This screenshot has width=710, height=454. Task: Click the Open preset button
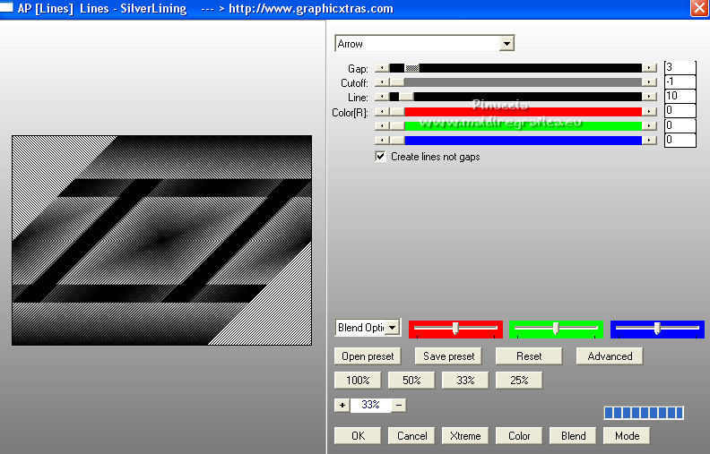[368, 356]
